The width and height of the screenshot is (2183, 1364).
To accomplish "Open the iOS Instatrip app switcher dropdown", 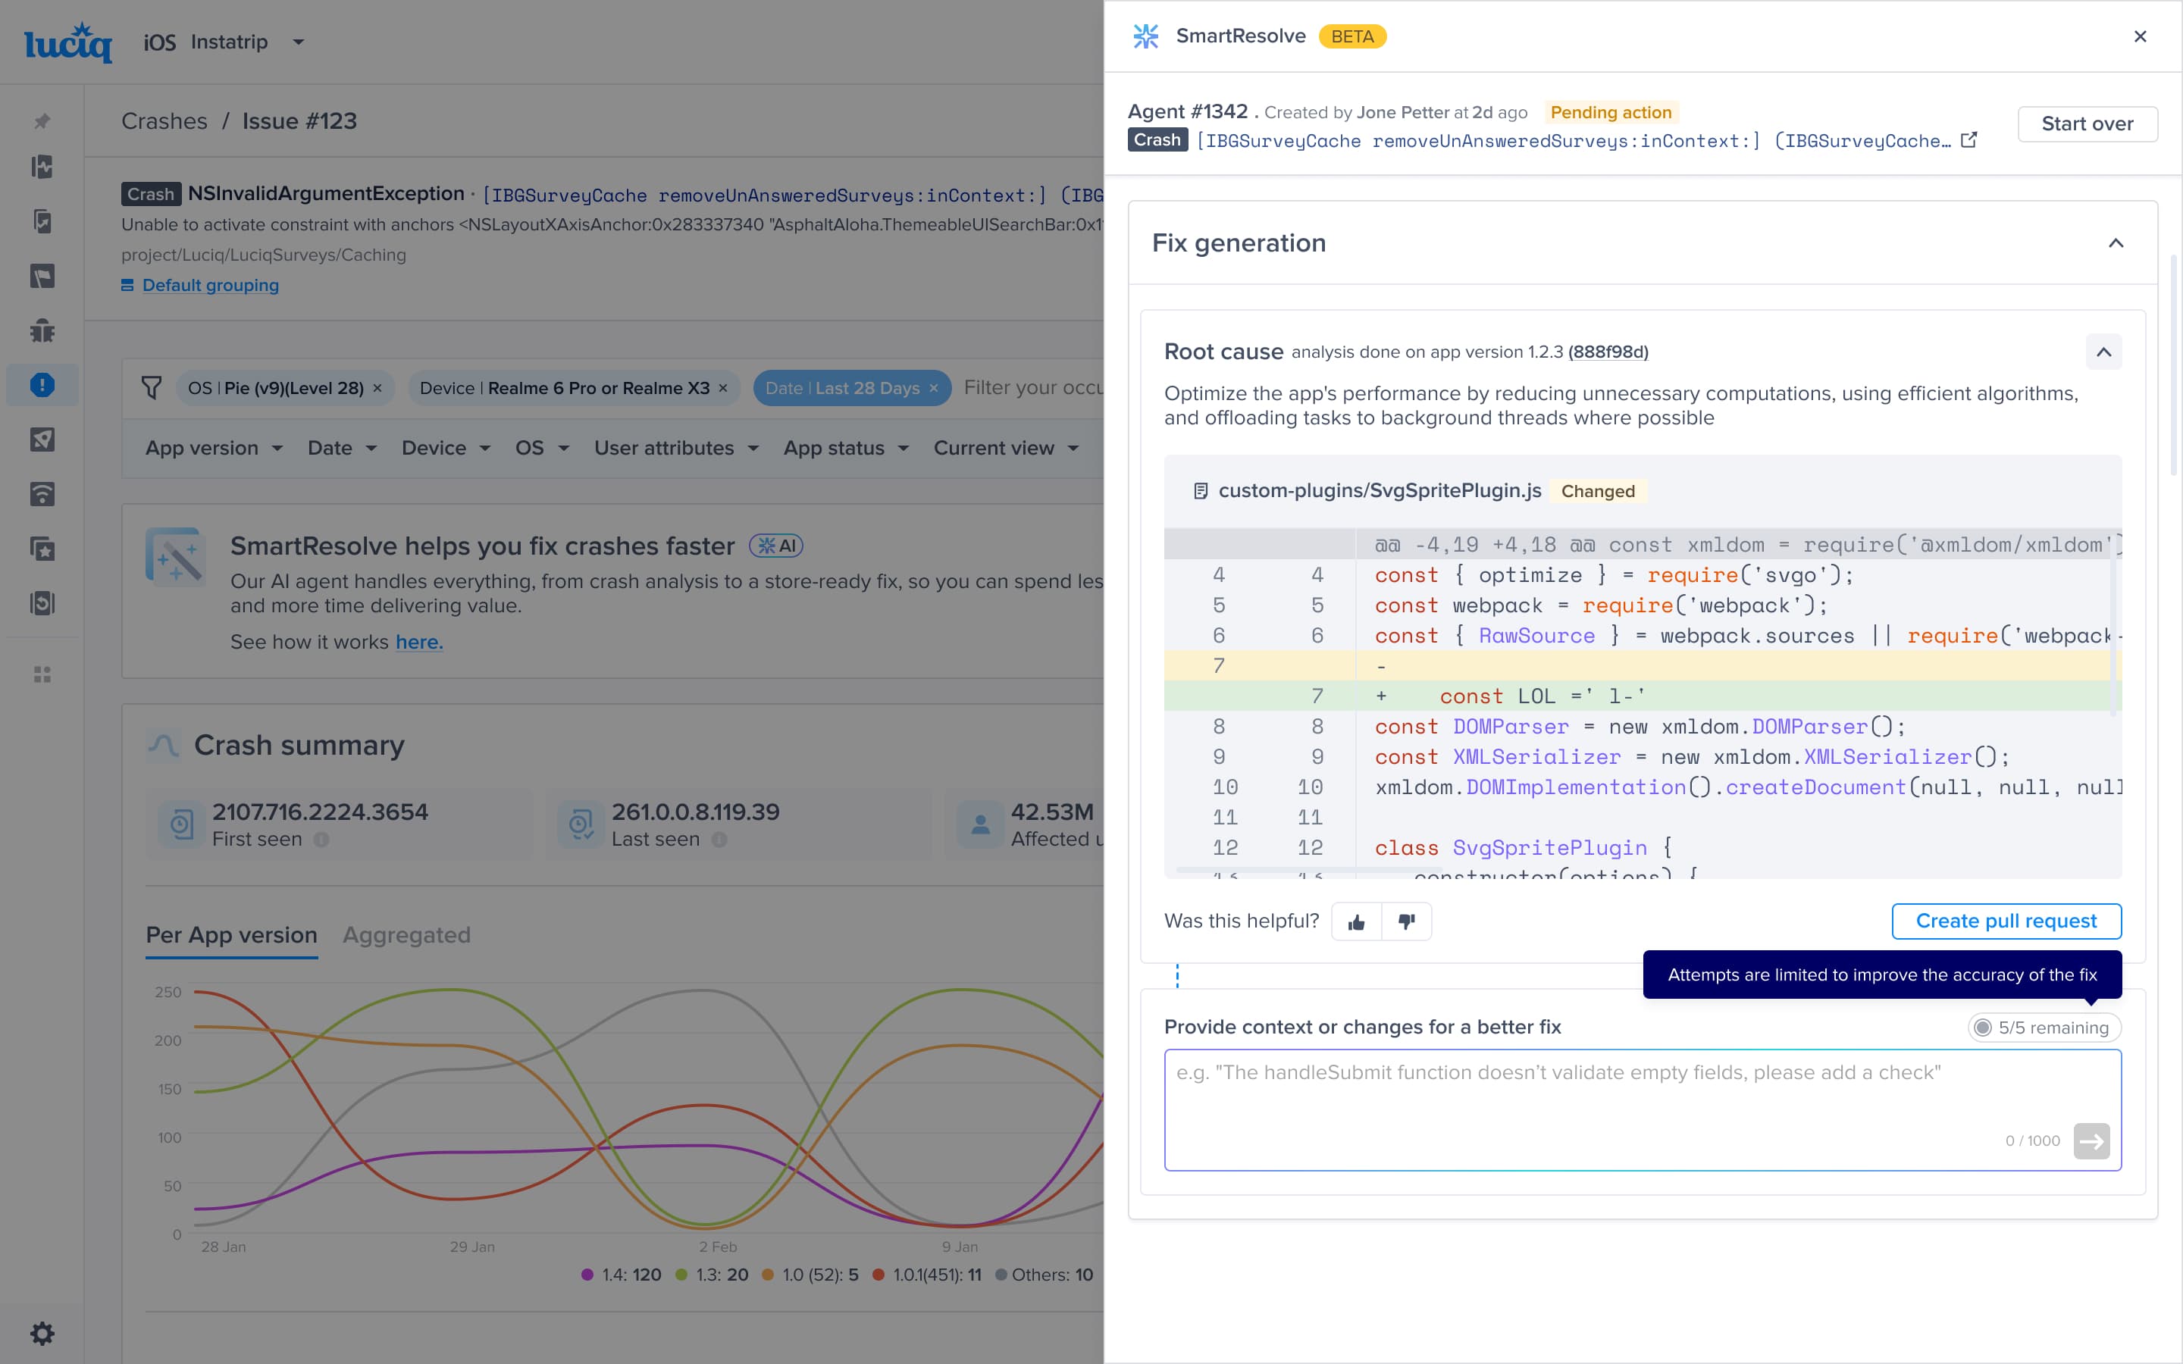I will pos(224,42).
